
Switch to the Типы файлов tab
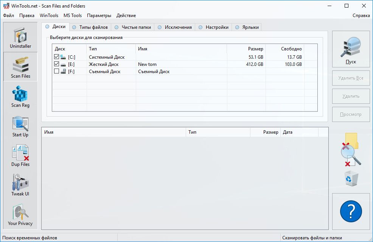(x=90, y=27)
